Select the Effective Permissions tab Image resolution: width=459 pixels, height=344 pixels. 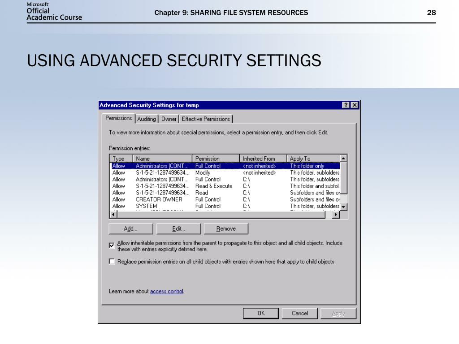206,119
